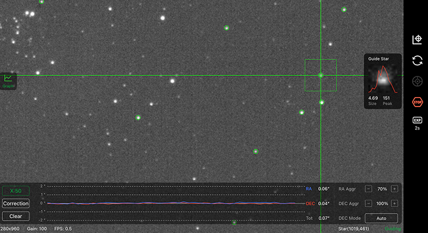Open the DEC Mode Auto selector
Screen dimensions: 428x233
point(381,218)
